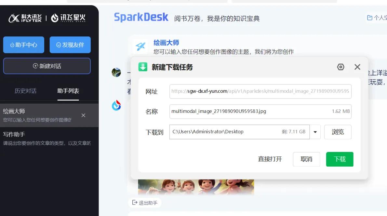Click the green download icon in dialog header

(143, 67)
